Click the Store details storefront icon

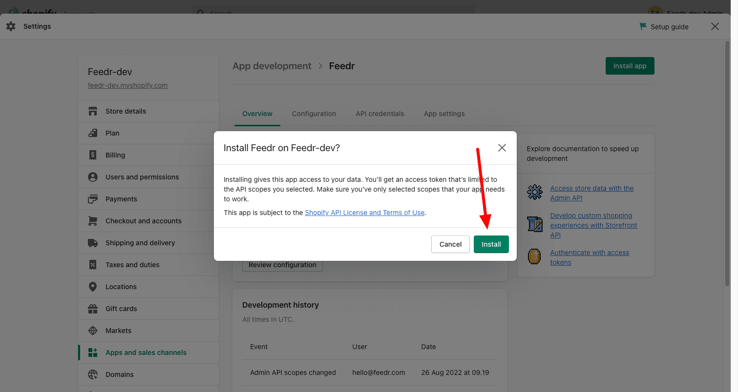tap(93, 111)
